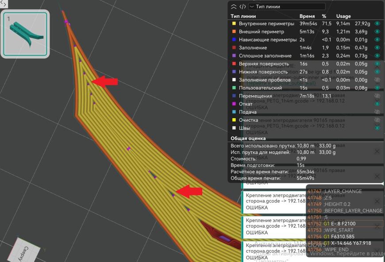The height and width of the screenshot is (262, 385).
Task: Collapse the legend with the double-chevron icon
Action: pyautogui.click(x=232, y=6)
